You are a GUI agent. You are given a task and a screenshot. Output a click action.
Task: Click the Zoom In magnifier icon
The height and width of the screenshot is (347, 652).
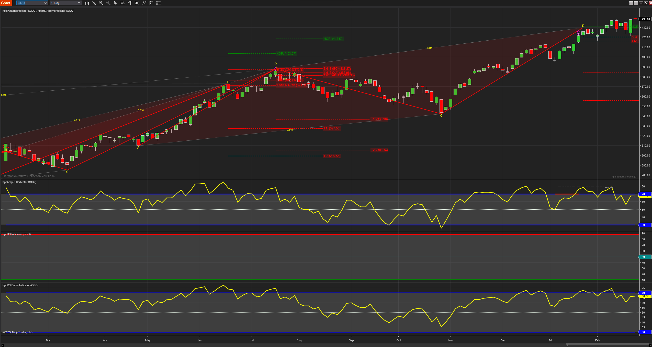coord(101,3)
